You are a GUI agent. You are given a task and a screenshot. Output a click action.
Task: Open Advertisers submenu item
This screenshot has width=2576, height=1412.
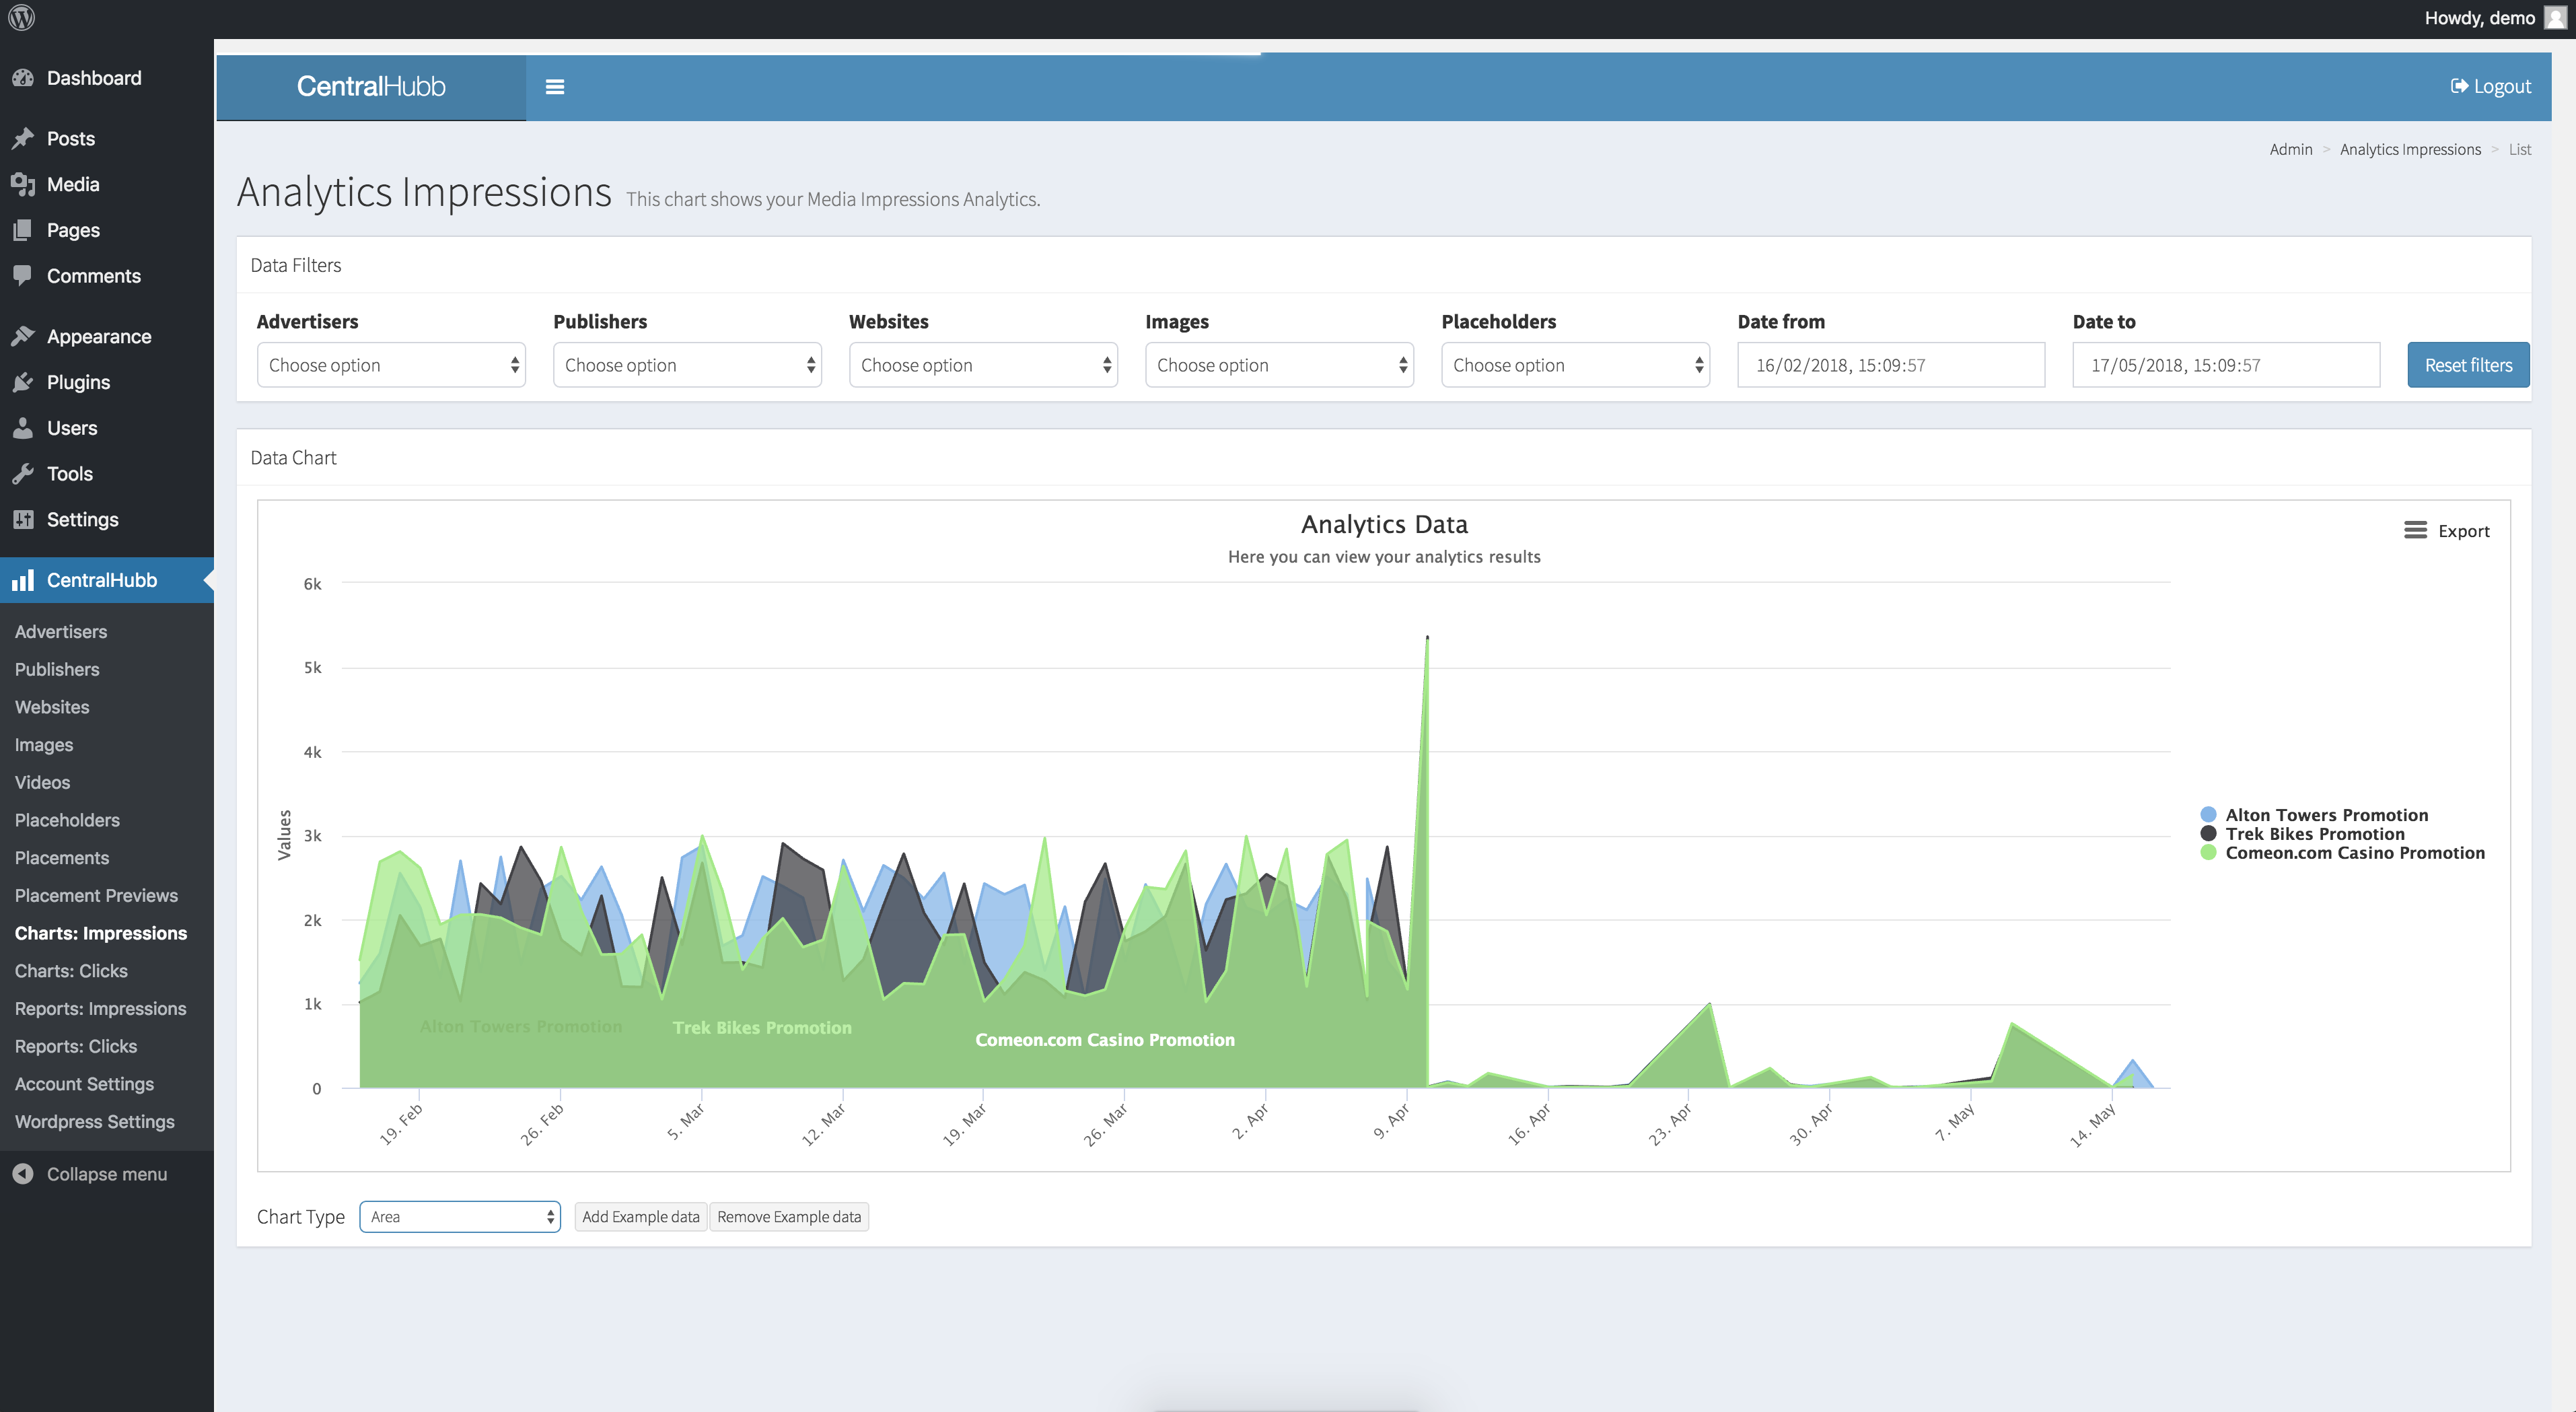[x=61, y=632]
